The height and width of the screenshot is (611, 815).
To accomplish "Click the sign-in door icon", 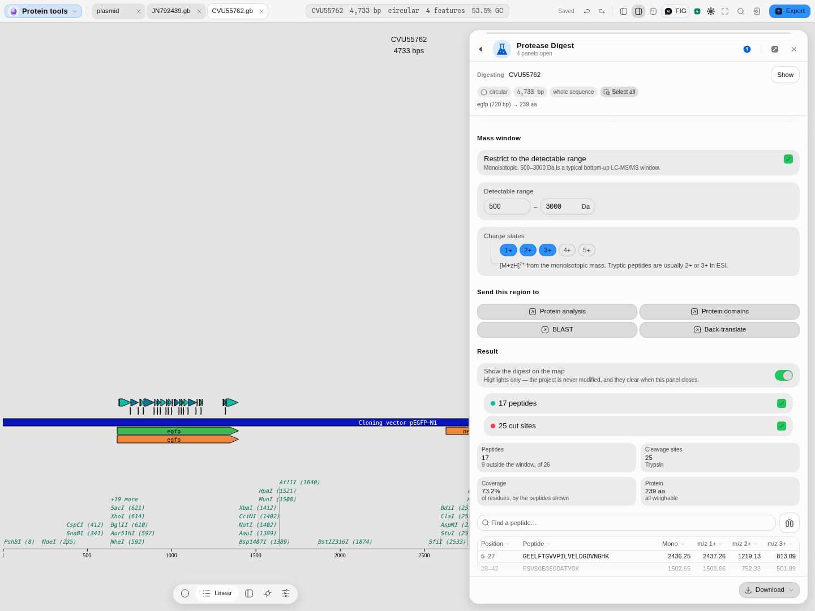I will tap(757, 11).
